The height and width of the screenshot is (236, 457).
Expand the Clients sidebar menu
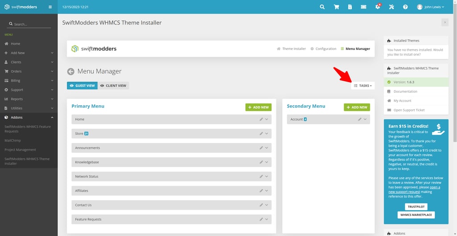point(29,62)
